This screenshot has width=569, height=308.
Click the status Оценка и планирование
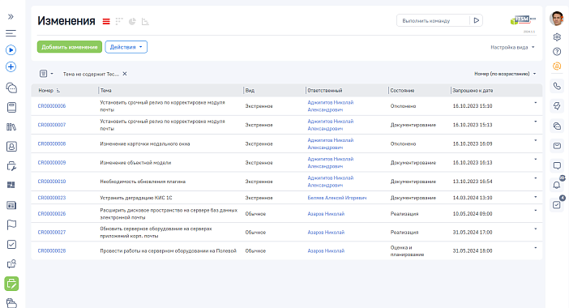pyautogui.click(x=407, y=251)
